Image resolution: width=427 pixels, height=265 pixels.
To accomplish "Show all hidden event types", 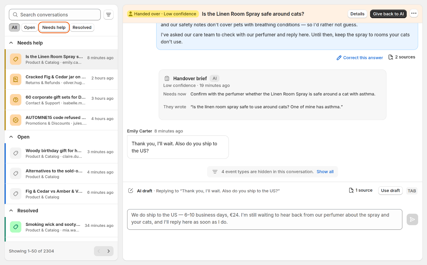I will click(325, 172).
